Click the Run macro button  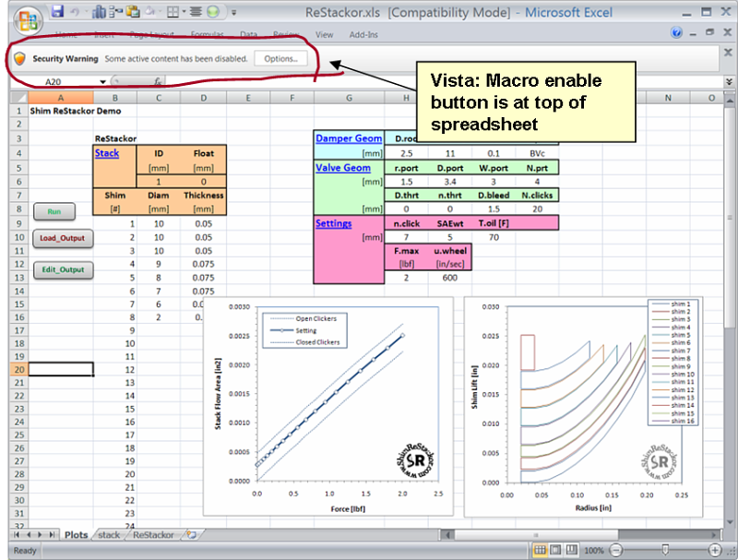54,212
